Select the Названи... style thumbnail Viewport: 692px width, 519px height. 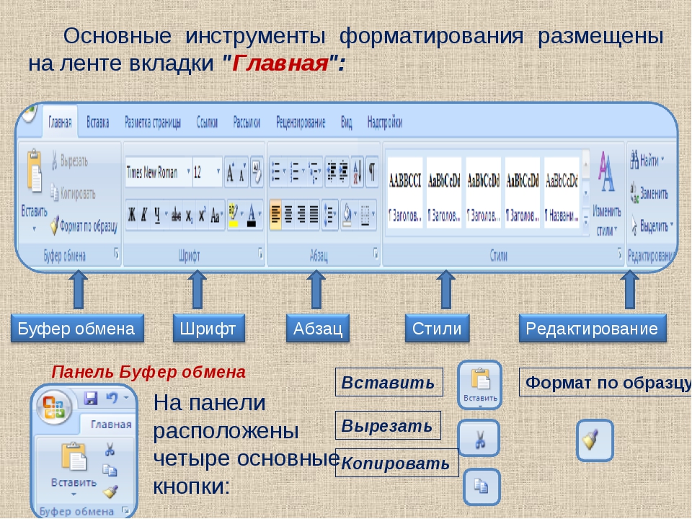[562, 193]
